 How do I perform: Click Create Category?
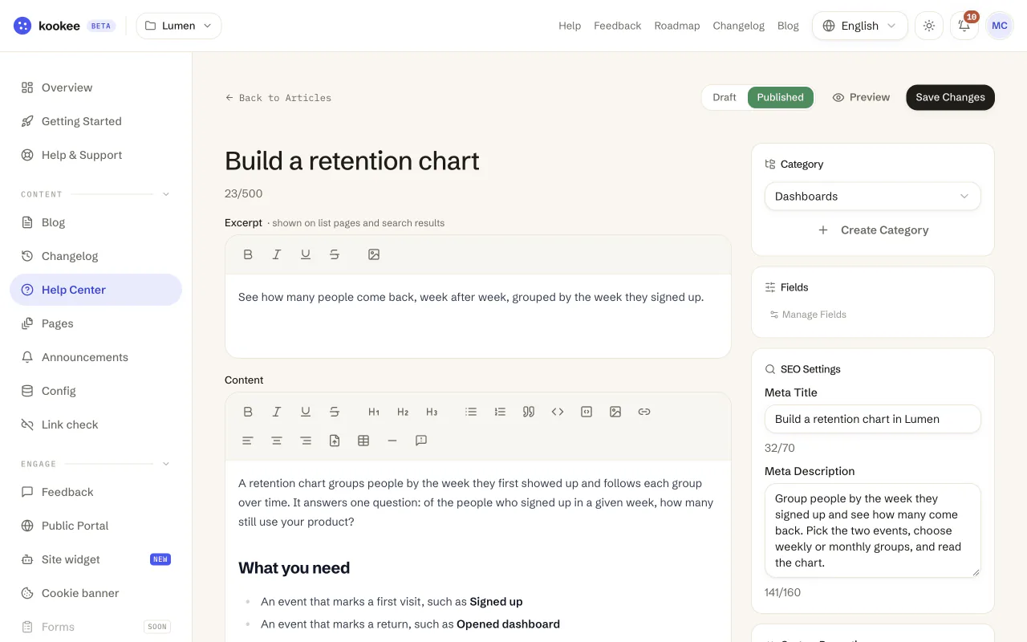873,230
